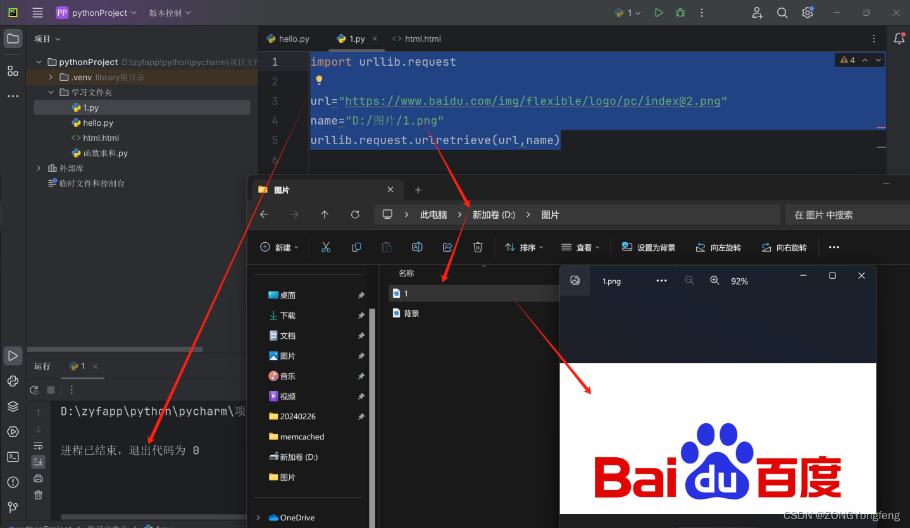The height and width of the screenshot is (528, 910).
Task: Open the 排序 sort dropdown in File Explorer
Action: (x=524, y=247)
